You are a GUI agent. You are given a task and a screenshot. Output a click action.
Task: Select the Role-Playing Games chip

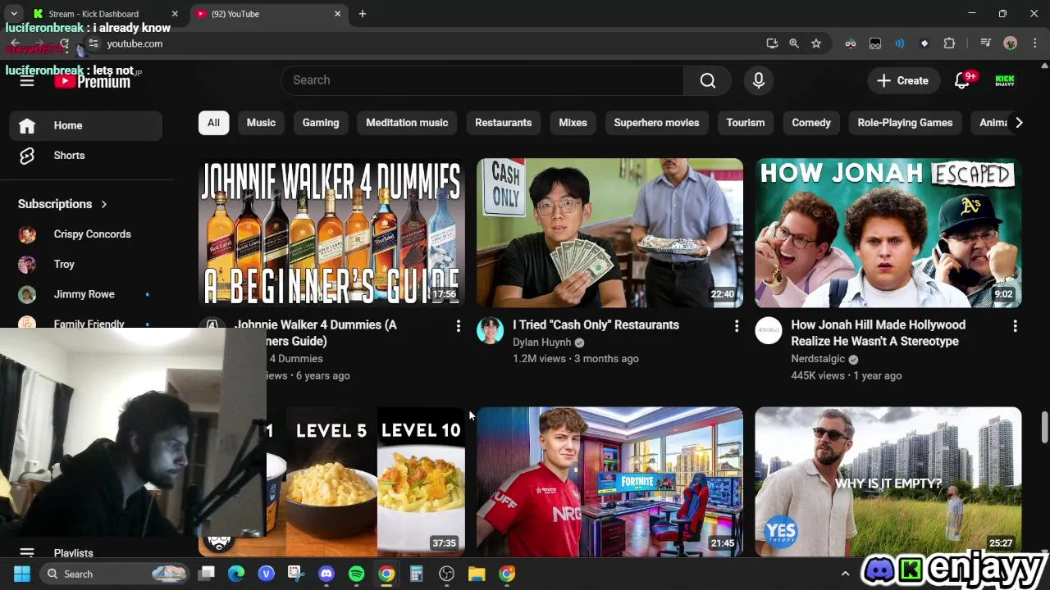[x=905, y=123]
